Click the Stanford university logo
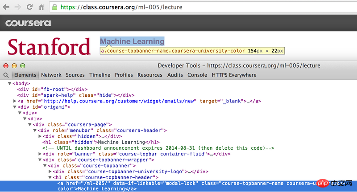Viewport: 357px width, 192px height. click(x=49, y=47)
